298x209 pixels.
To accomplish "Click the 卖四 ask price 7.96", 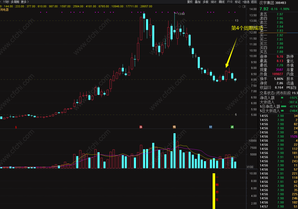I will (x=280, y=18).
